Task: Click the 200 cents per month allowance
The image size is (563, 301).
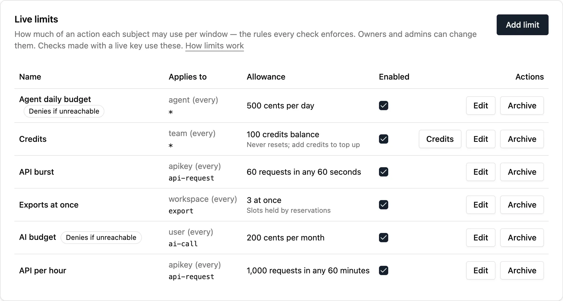Action: click(286, 238)
